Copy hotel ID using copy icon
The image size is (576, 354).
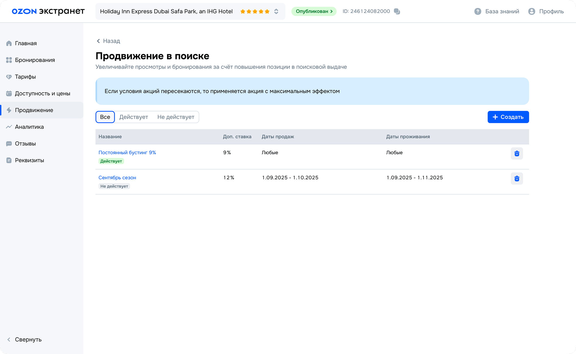[x=397, y=11]
